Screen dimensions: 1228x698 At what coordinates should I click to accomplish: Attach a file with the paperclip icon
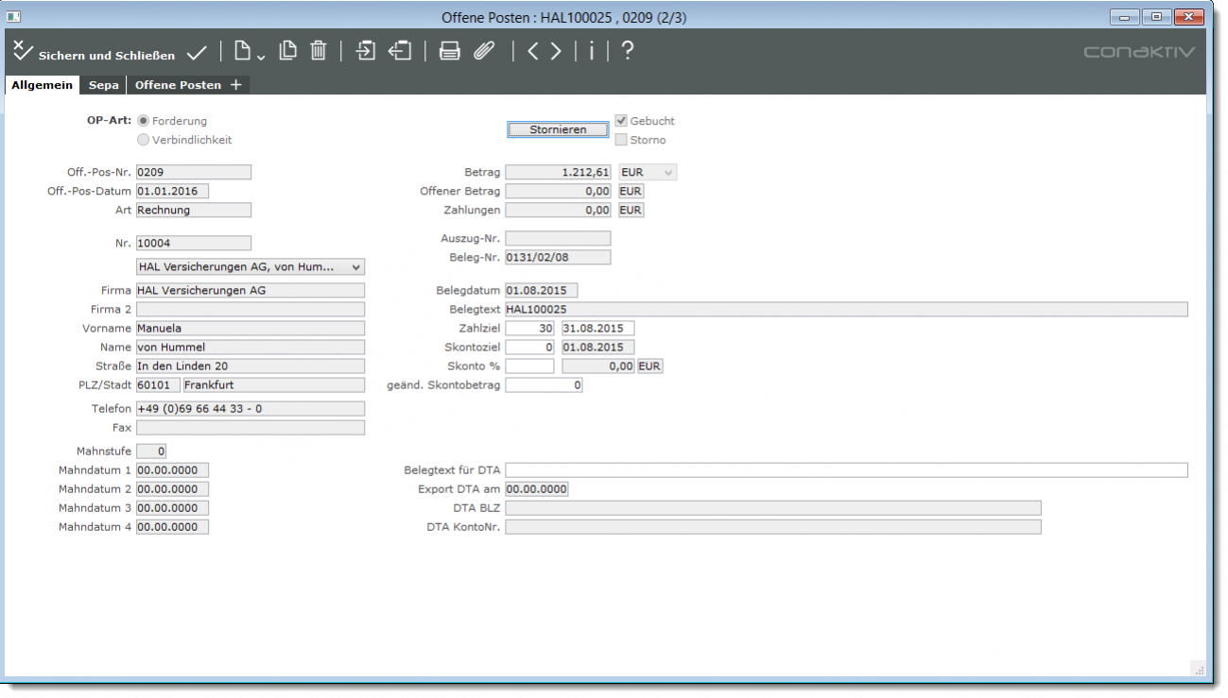[x=484, y=51]
